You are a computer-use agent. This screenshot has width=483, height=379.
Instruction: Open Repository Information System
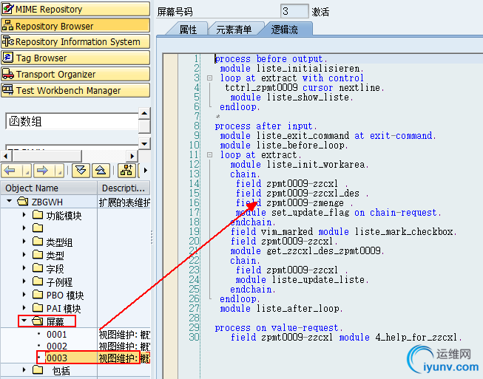pyautogui.click(x=75, y=41)
